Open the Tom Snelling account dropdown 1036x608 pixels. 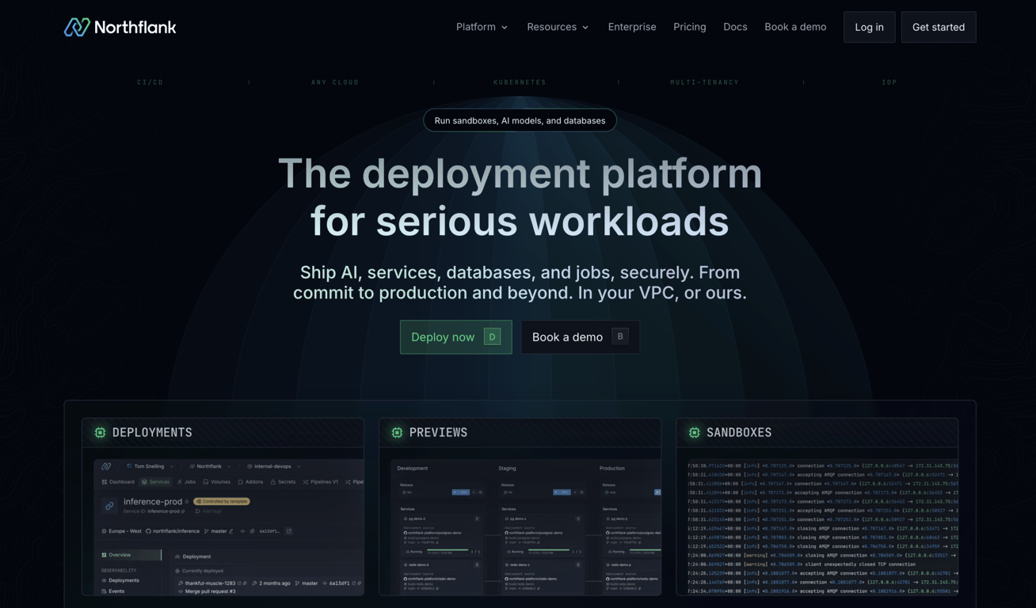point(150,466)
